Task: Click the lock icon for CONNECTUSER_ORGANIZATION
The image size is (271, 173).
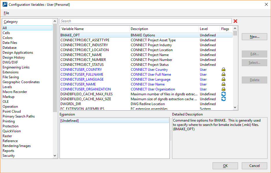Action: (223, 89)
